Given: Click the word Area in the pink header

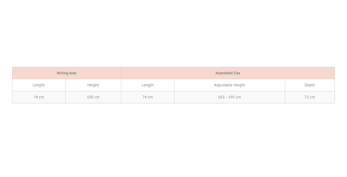Looking at the screenshot, I should [73, 73].
